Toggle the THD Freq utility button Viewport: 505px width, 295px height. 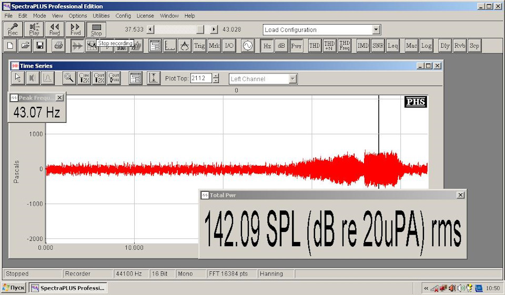tap(344, 46)
